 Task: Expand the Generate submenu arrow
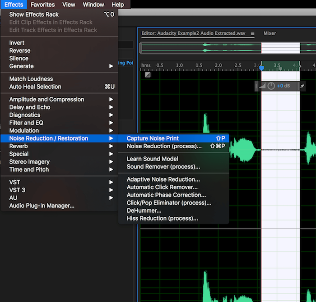pos(111,66)
